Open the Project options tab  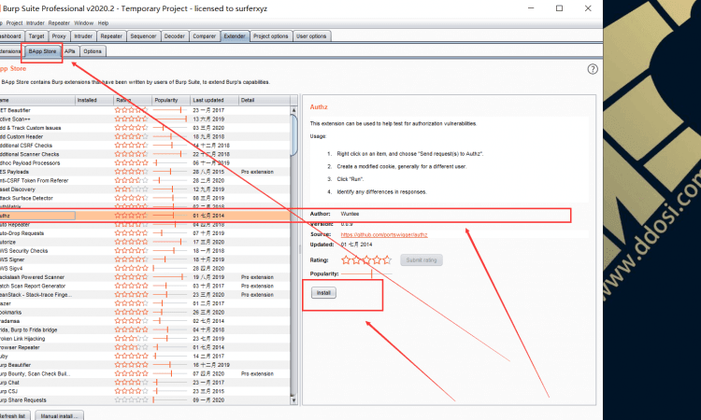pyautogui.click(x=271, y=36)
